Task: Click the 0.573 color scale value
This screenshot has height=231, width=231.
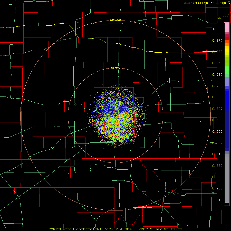Action: 217,120
